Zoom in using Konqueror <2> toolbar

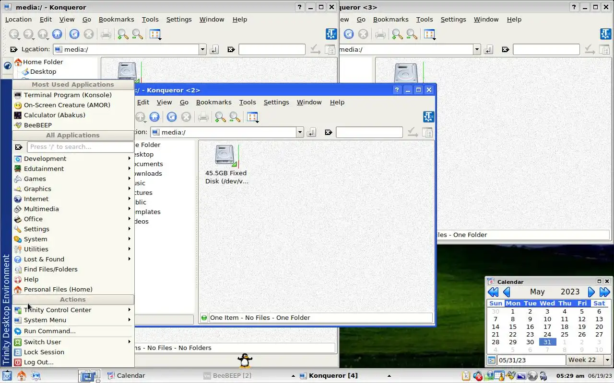(x=220, y=117)
